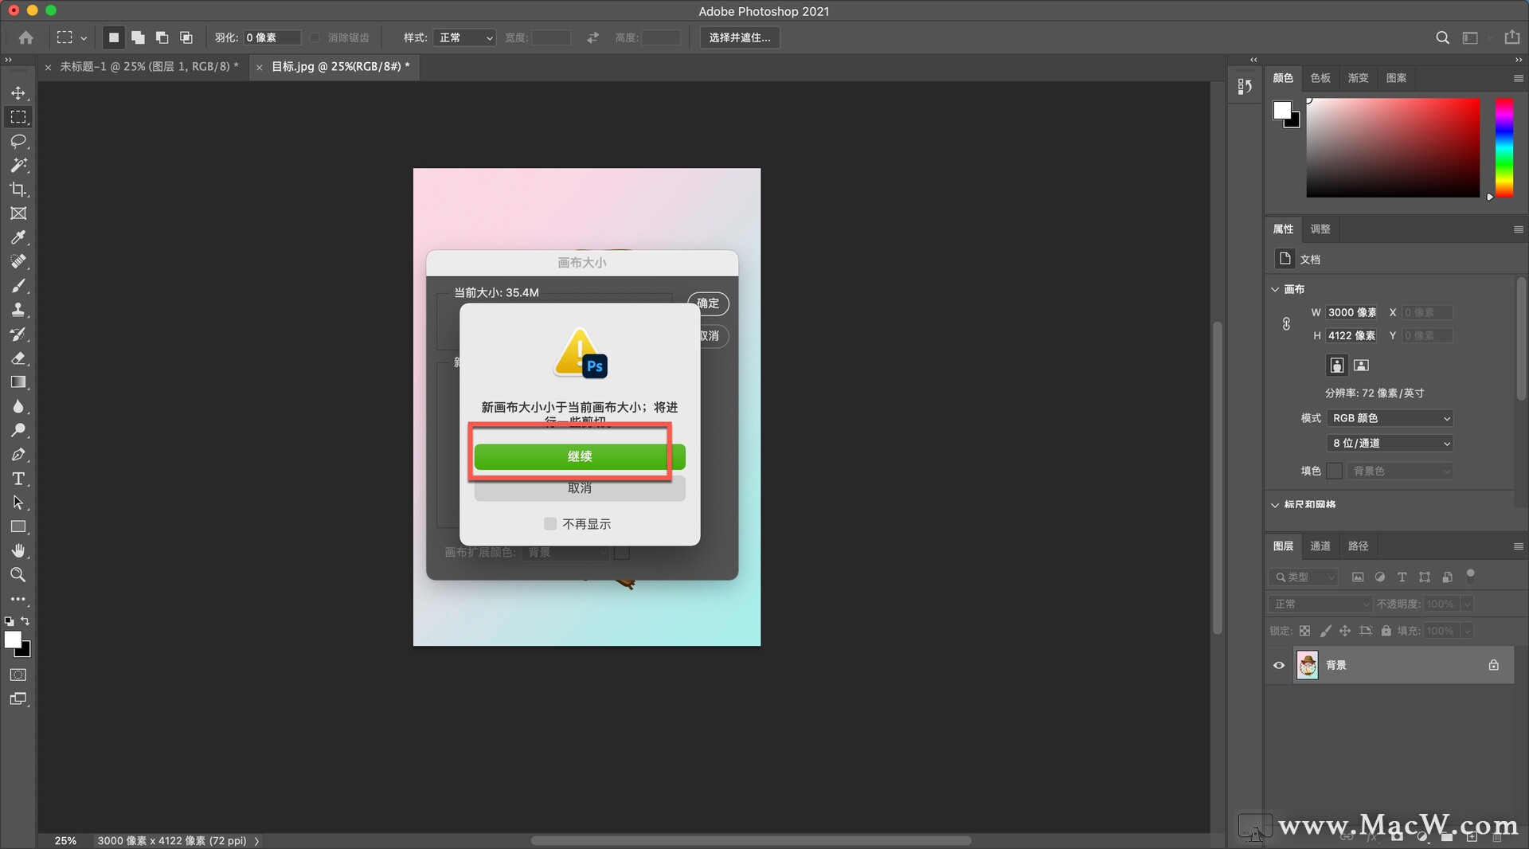Click the rainbow hue slider strip
Image resolution: width=1529 pixels, height=849 pixels.
(1504, 147)
